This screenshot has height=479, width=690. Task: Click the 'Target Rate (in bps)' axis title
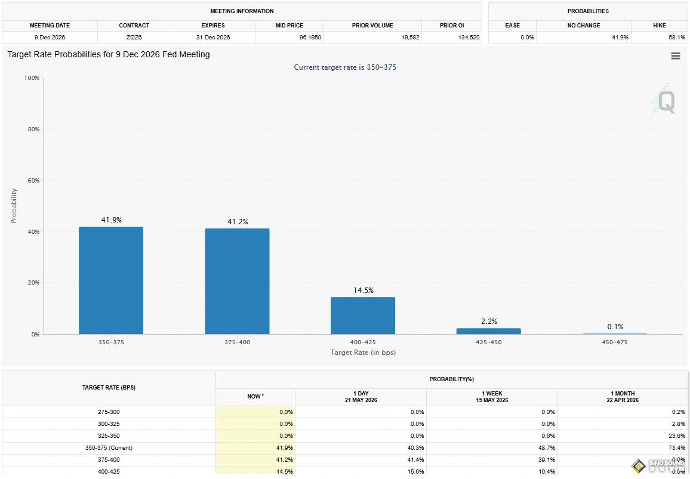click(x=363, y=353)
